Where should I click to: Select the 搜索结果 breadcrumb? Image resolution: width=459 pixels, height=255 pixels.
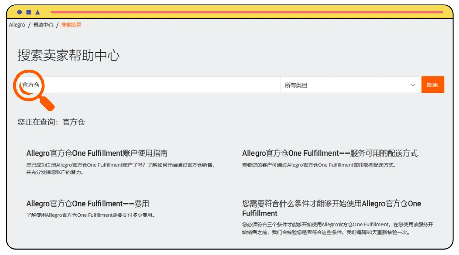point(71,25)
